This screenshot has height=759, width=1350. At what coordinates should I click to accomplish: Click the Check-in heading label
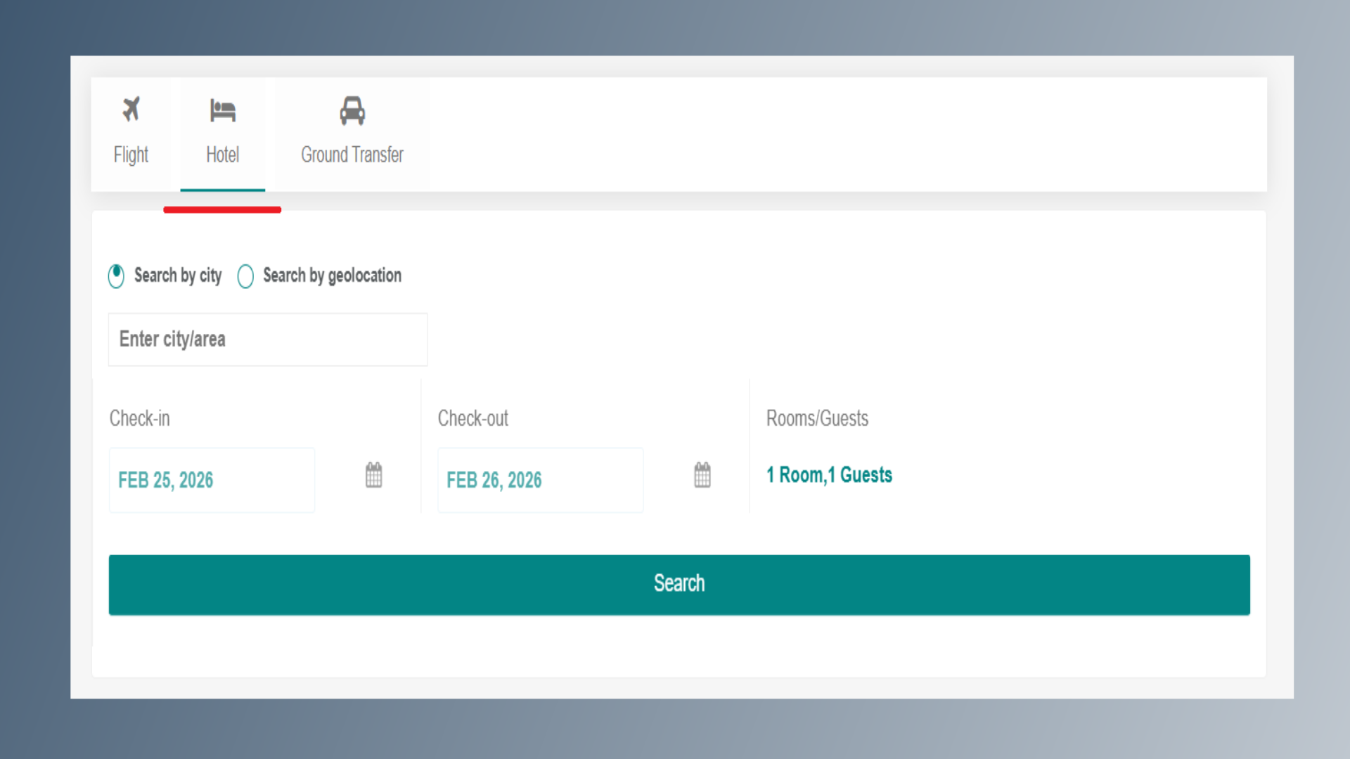[x=140, y=419]
